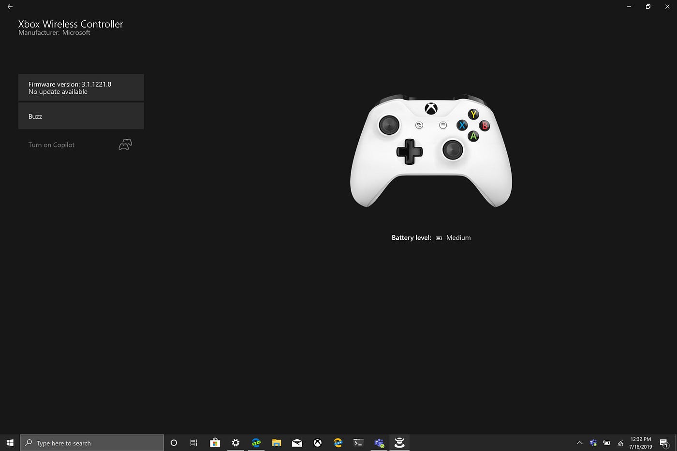The width and height of the screenshot is (677, 451).
Task: Click the Wi-Fi icon in the system tray
Action: 620,443
